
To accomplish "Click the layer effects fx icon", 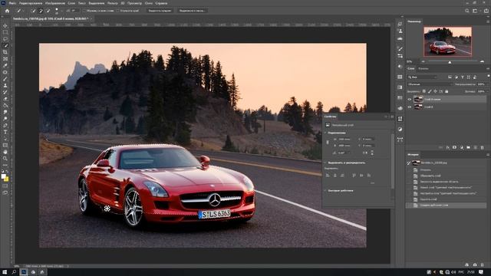I will (448, 147).
